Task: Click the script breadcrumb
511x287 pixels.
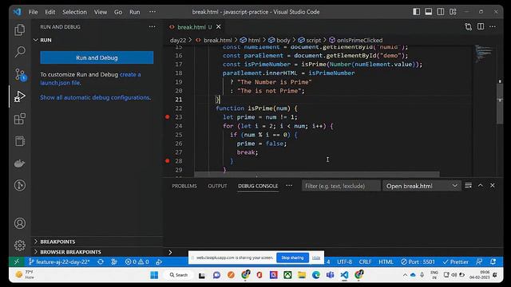Action: click(310, 41)
